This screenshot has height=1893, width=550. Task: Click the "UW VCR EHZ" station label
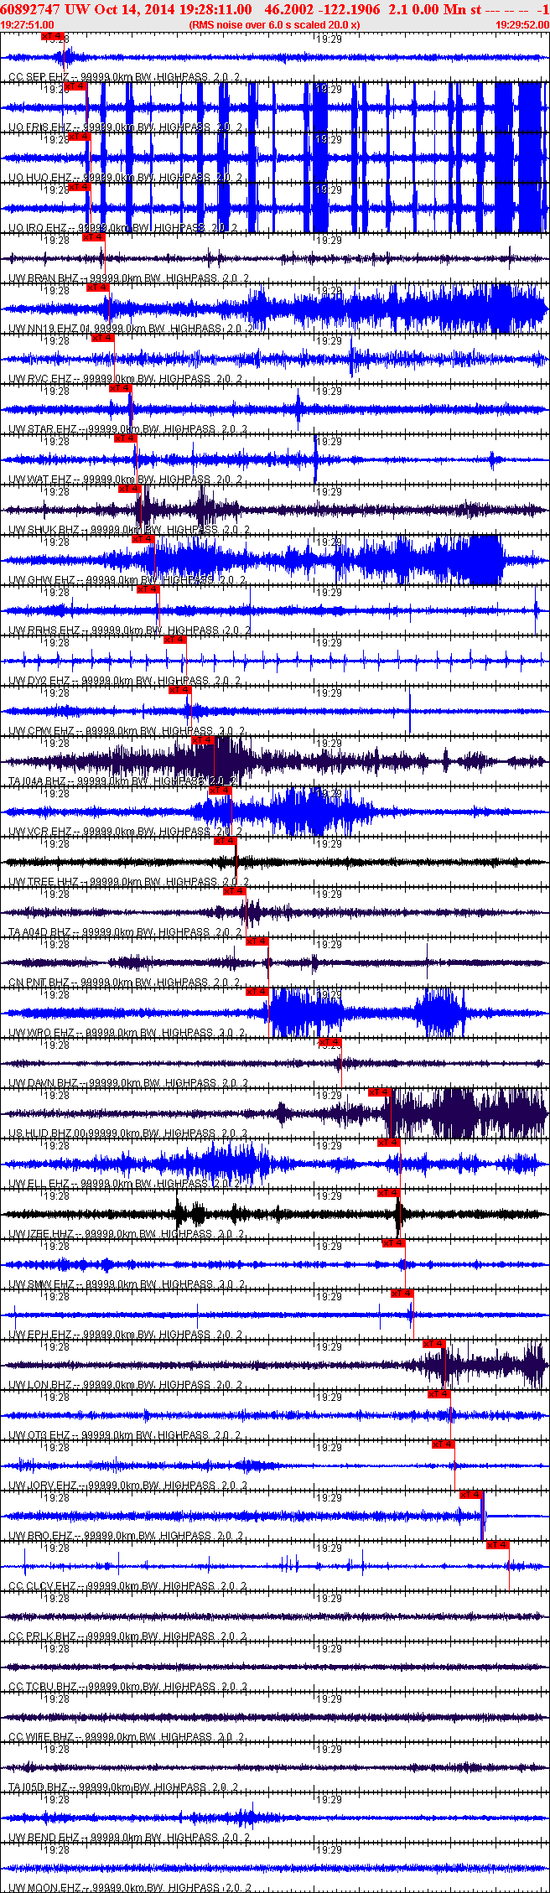click(x=41, y=832)
